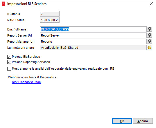Click the pin icon beside Report Manager Url
Screen dimensions: 156x128
click(149, 41)
